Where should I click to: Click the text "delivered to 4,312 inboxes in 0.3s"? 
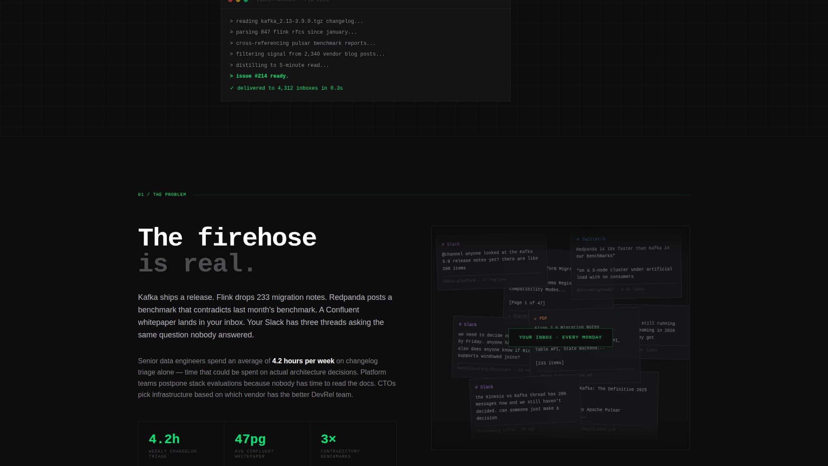click(290, 88)
